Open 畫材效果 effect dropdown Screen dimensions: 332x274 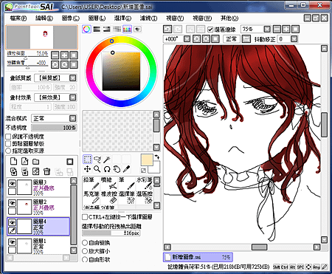click(x=72, y=97)
